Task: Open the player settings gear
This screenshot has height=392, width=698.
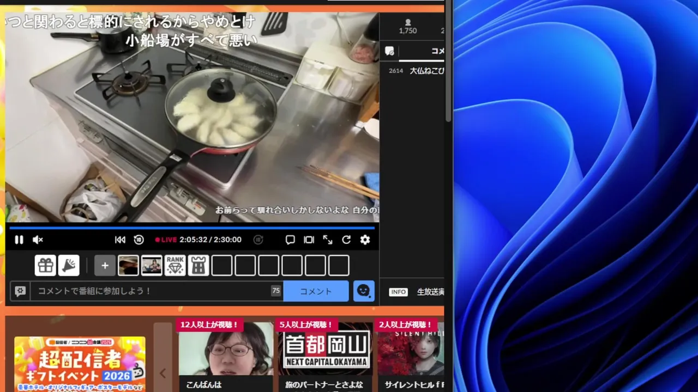Action: pos(365,240)
